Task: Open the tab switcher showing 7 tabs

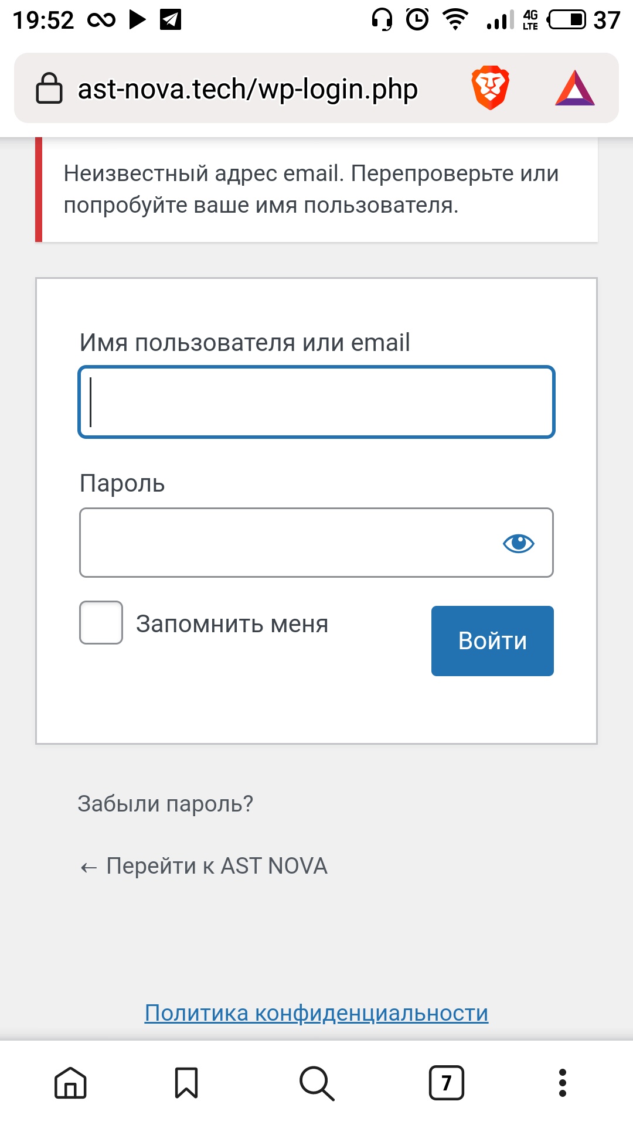Action: tap(446, 1082)
